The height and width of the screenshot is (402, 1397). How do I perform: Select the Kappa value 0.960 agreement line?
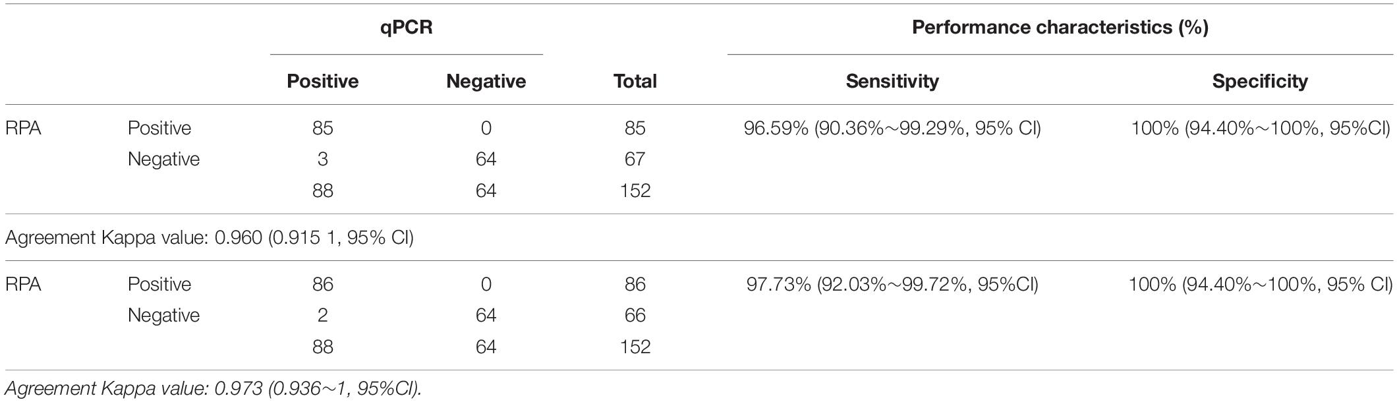(x=210, y=237)
